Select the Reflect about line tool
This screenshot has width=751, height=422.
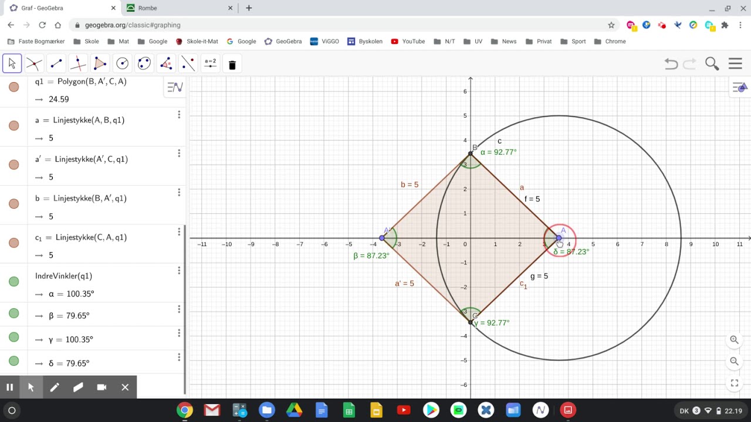[188, 64]
